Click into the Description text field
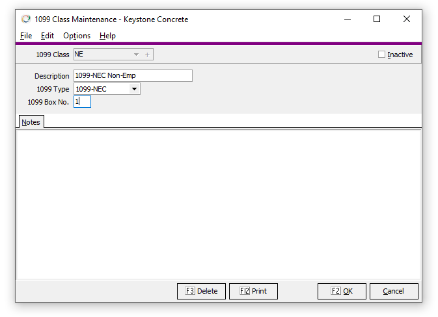Image resolution: width=438 pixels, height=317 pixels. click(x=133, y=76)
